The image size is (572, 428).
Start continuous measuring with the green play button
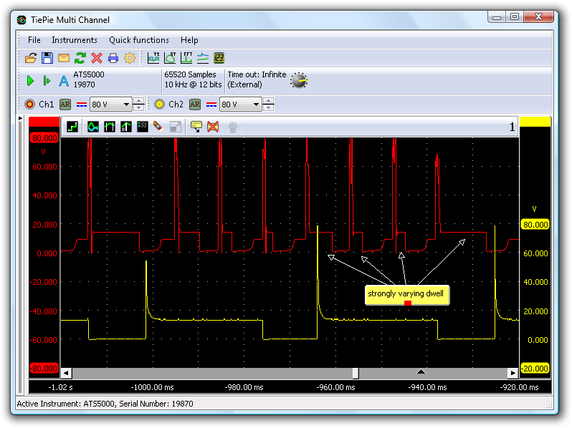(30, 80)
